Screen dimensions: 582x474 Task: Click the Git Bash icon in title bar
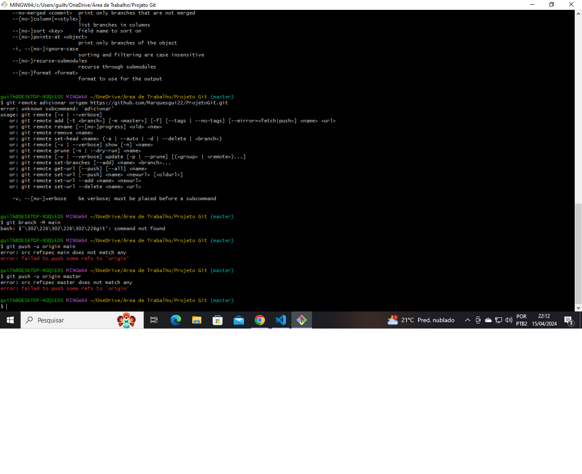point(4,5)
